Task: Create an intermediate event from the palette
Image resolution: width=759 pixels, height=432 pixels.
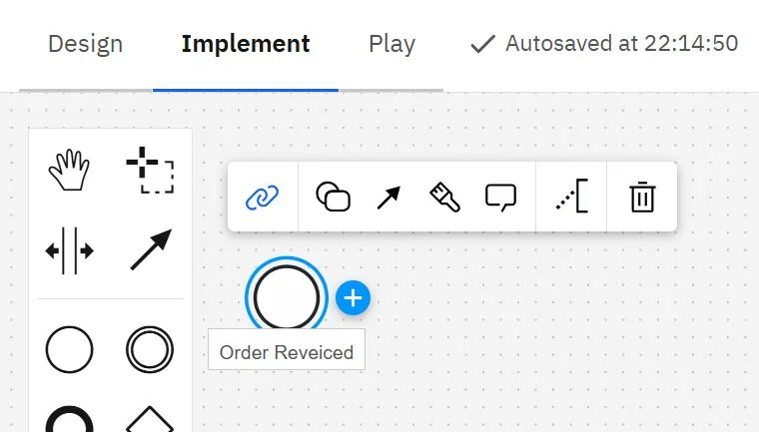Action: click(x=150, y=349)
